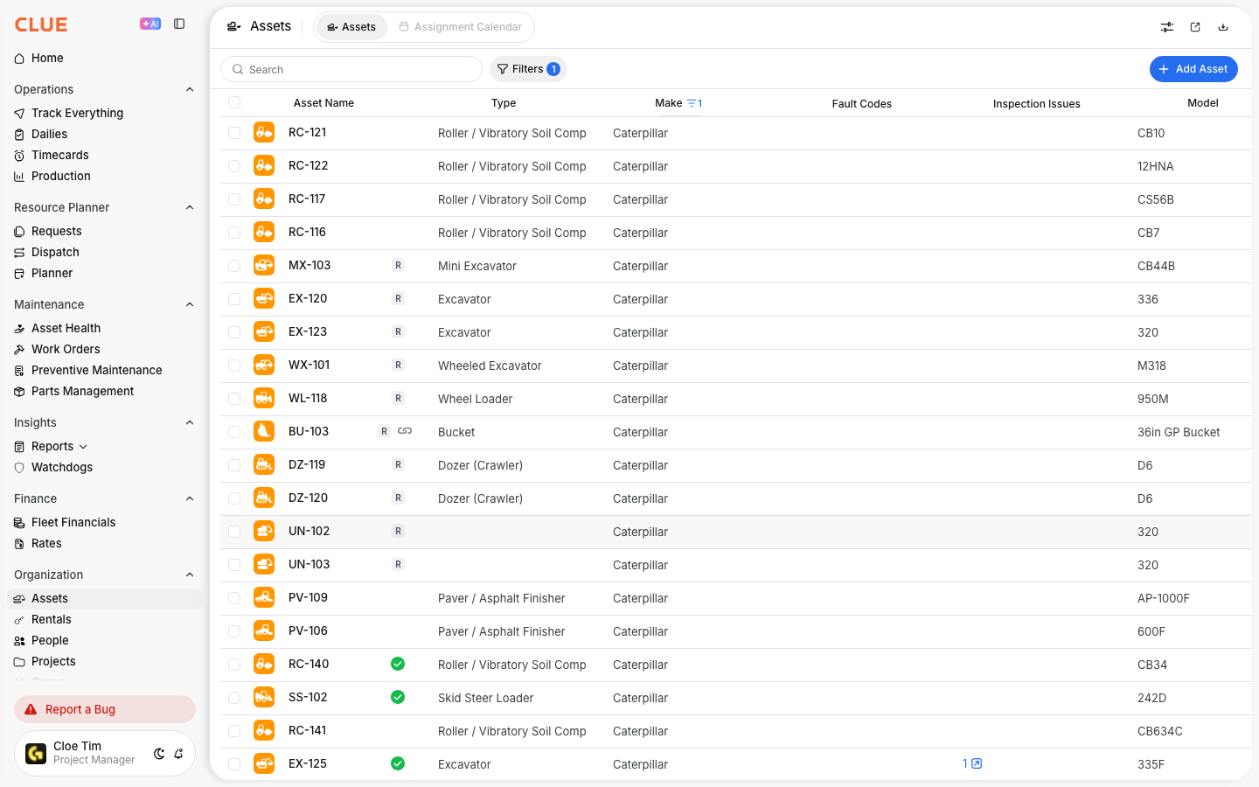Toggle the select-all header checkbox
Image resolution: width=1259 pixels, height=787 pixels.
(x=234, y=102)
